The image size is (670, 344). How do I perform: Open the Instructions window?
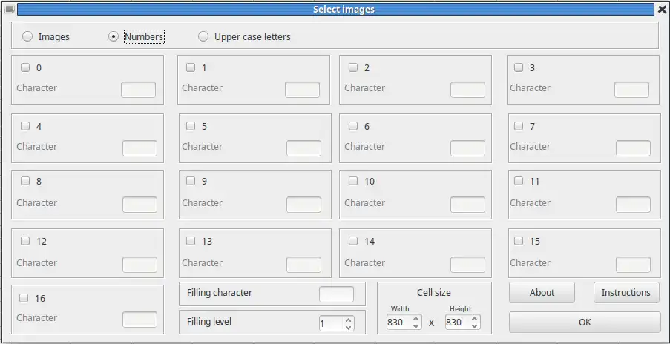(625, 292)
